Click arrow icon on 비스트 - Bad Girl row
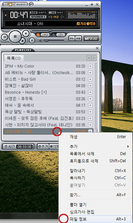The image size is (133, 223). click(x=90, y=79)
